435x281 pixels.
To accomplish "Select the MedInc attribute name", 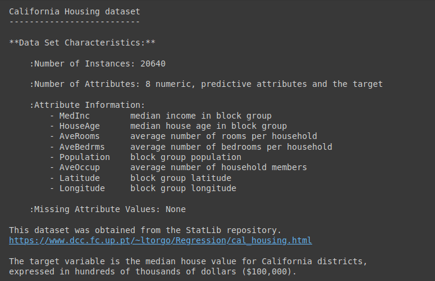I will (x=74, y=116).
